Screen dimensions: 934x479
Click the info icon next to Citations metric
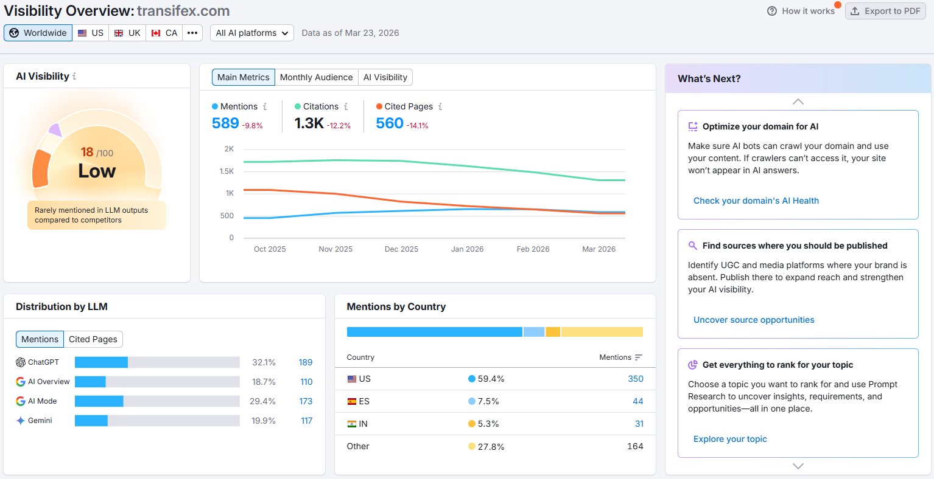pyautogui.click(x=346, y=106)
